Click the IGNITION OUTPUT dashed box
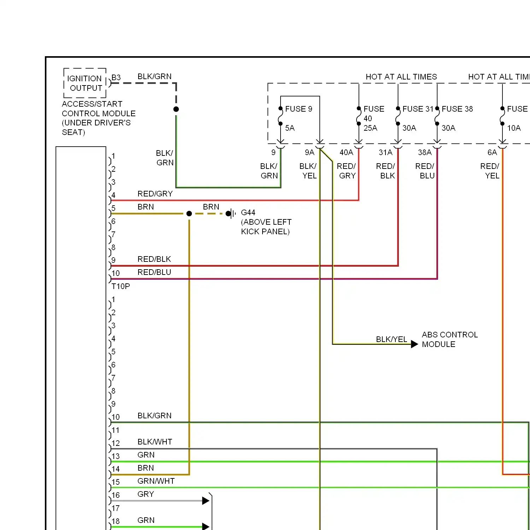Screen dimensions: 530x530 coord(85,83)
